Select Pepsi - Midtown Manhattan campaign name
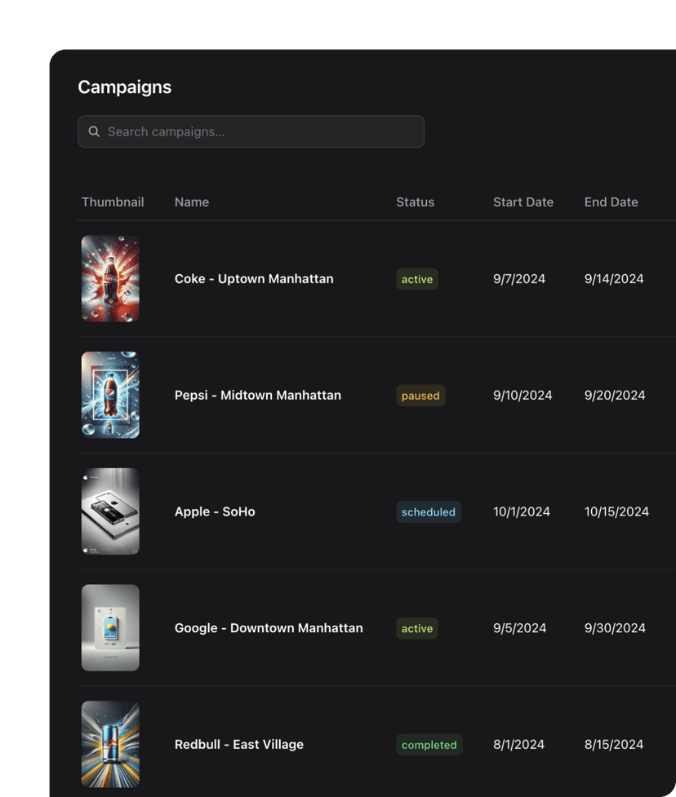This screenshot has height=797, width=676. [258, 395]
